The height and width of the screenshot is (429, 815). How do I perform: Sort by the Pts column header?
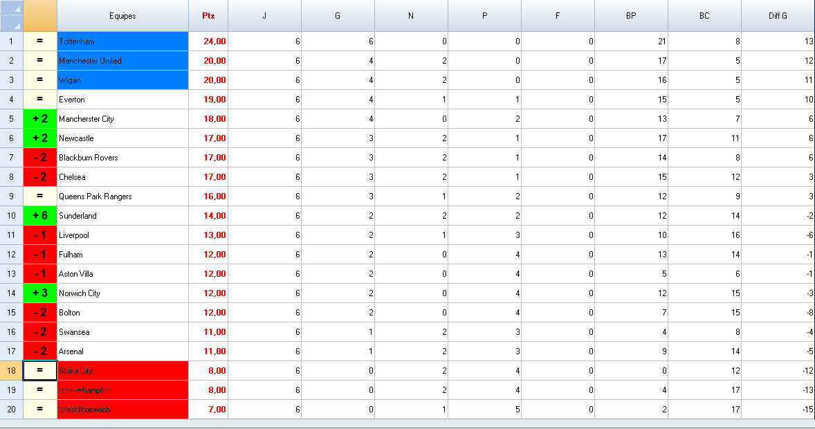(x=208, y=16)
